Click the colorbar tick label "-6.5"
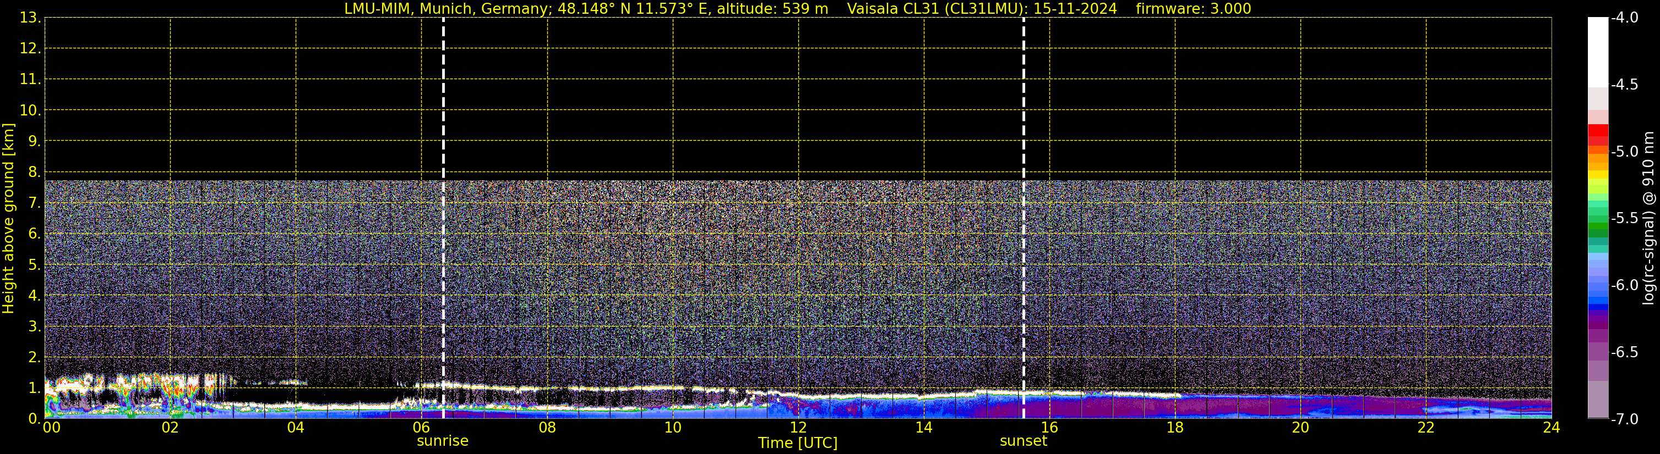This screenshot has width=1660, height=454. [1625, 352]
